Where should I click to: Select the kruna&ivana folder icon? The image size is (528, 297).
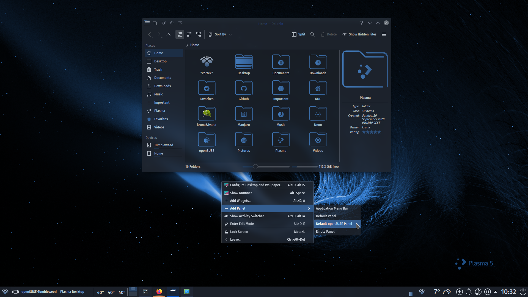(x=207, y=113)
